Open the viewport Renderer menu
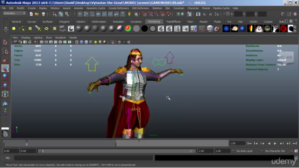Screen dimensions: 299x168 [60, 37]
